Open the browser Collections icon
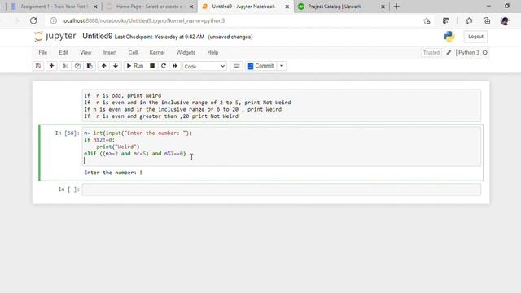This screenshot has width=521, height=293. coord(487,20)
